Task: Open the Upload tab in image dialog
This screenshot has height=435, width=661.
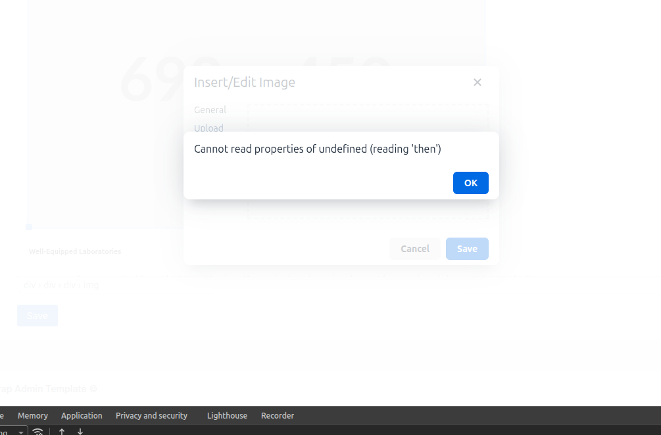Action: (x=208, y=128)
